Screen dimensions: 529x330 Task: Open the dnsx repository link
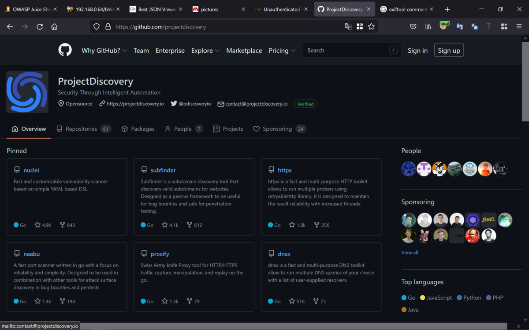284,254
